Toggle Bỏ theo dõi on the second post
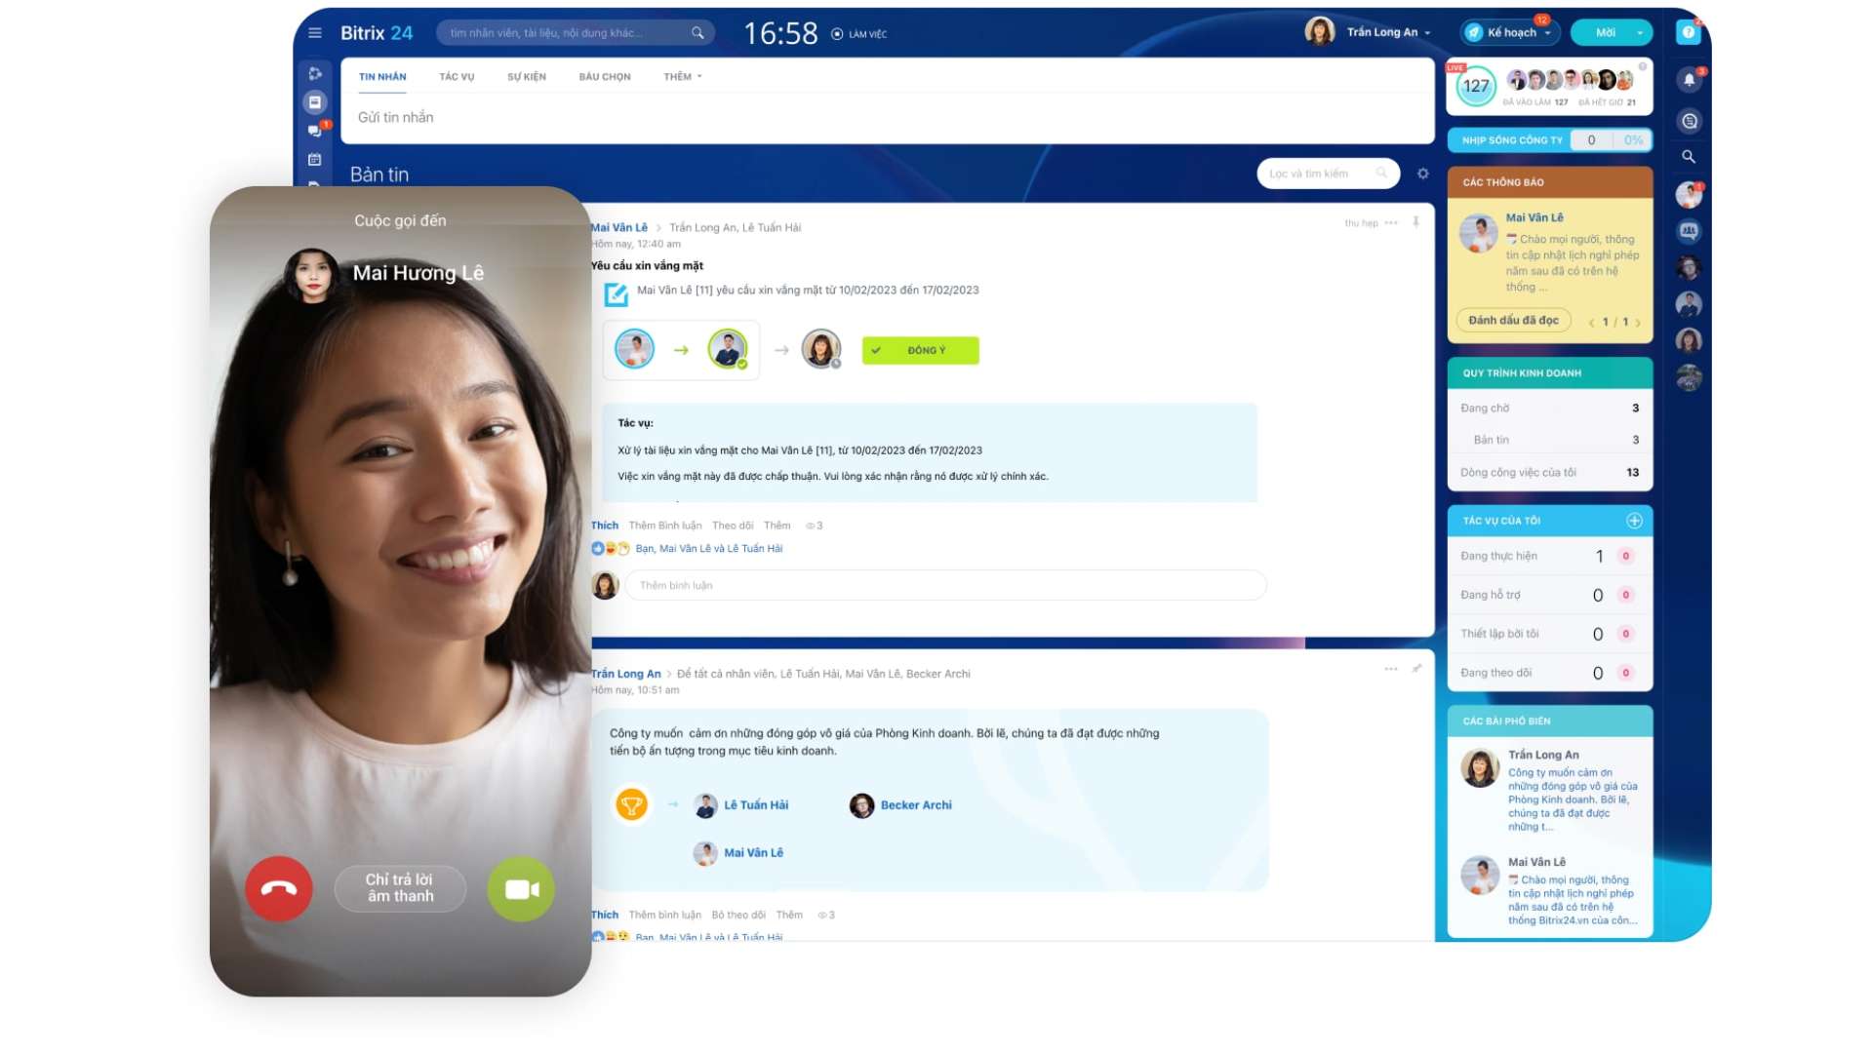Screen dimensions: 1873x1053 click(x=738, y=915)
